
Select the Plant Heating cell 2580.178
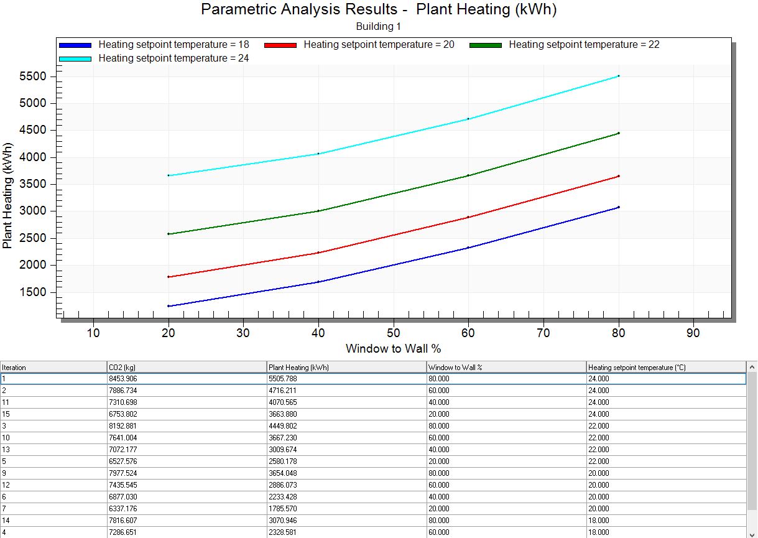coord(346,461)
